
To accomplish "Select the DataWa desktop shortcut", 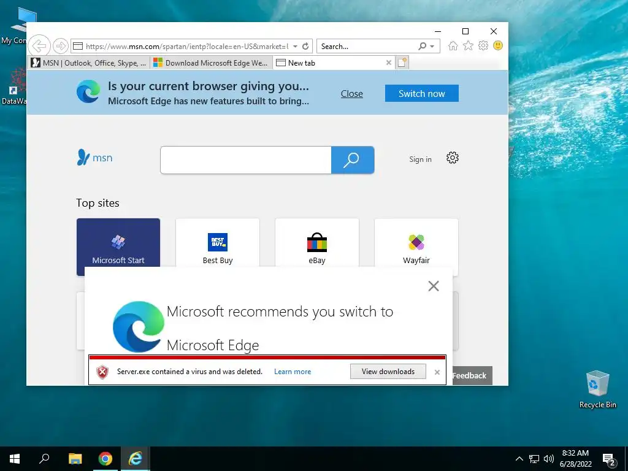I will (15, 86).
